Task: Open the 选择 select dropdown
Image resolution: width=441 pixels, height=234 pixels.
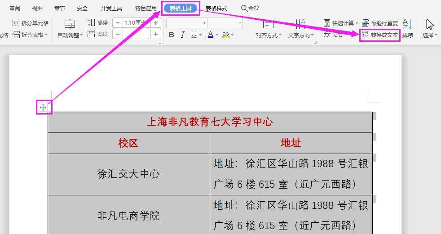Action: 429,29
